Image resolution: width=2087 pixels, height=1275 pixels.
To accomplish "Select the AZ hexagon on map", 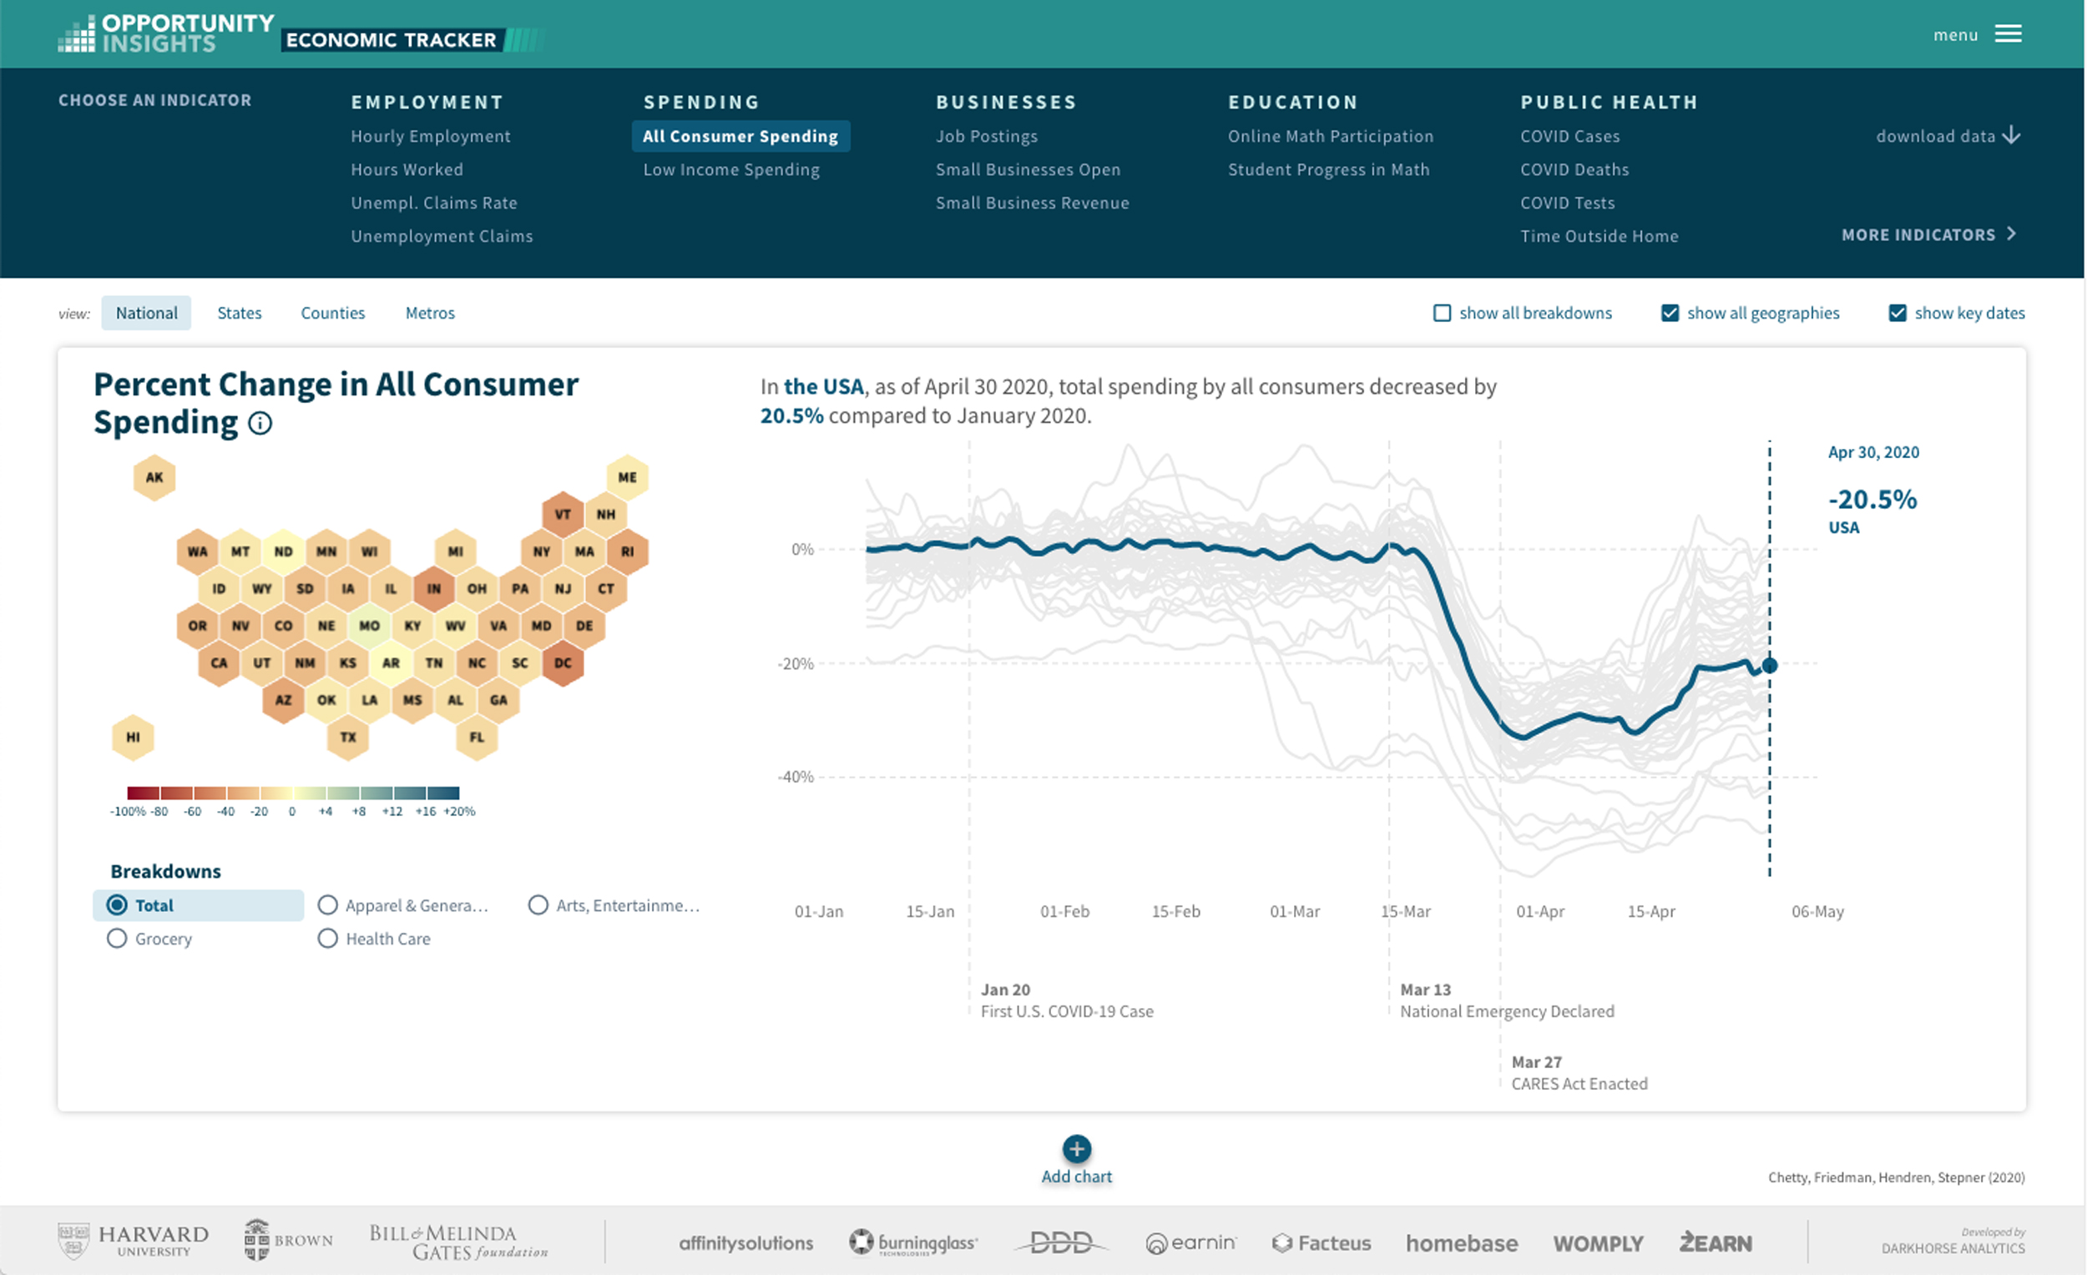I will pyautogui.click(x=283, y=700).
